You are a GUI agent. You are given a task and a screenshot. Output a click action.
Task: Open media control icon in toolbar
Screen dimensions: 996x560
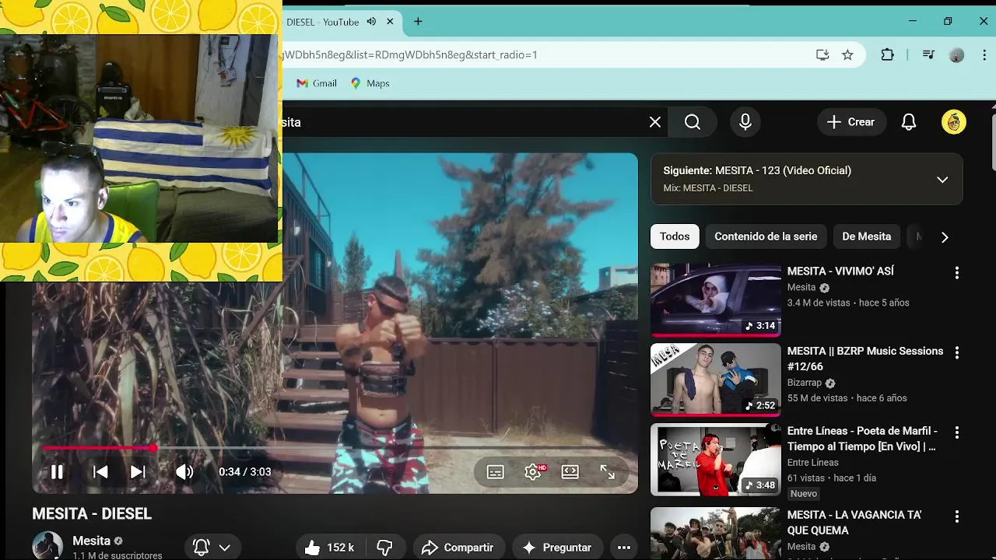[x=928, y=54]
